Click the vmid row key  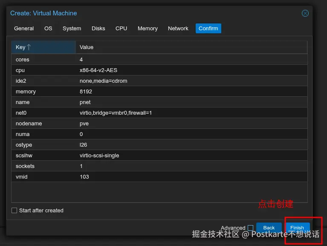[x=21, y=177]
